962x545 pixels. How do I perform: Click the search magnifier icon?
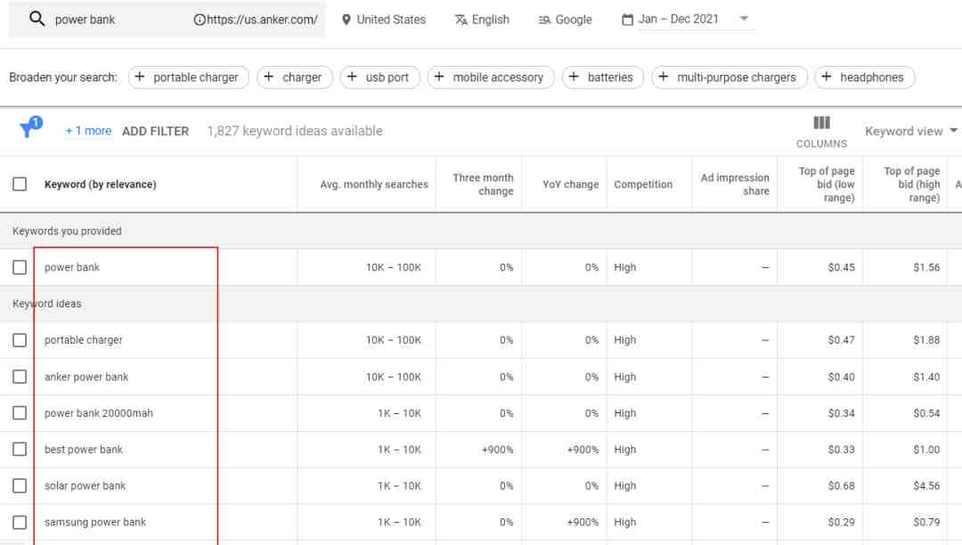pos(37,19)
